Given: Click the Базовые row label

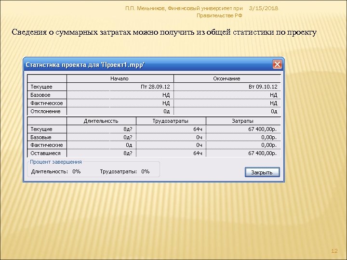Looking at the screenshot, I should click(47, 137).
